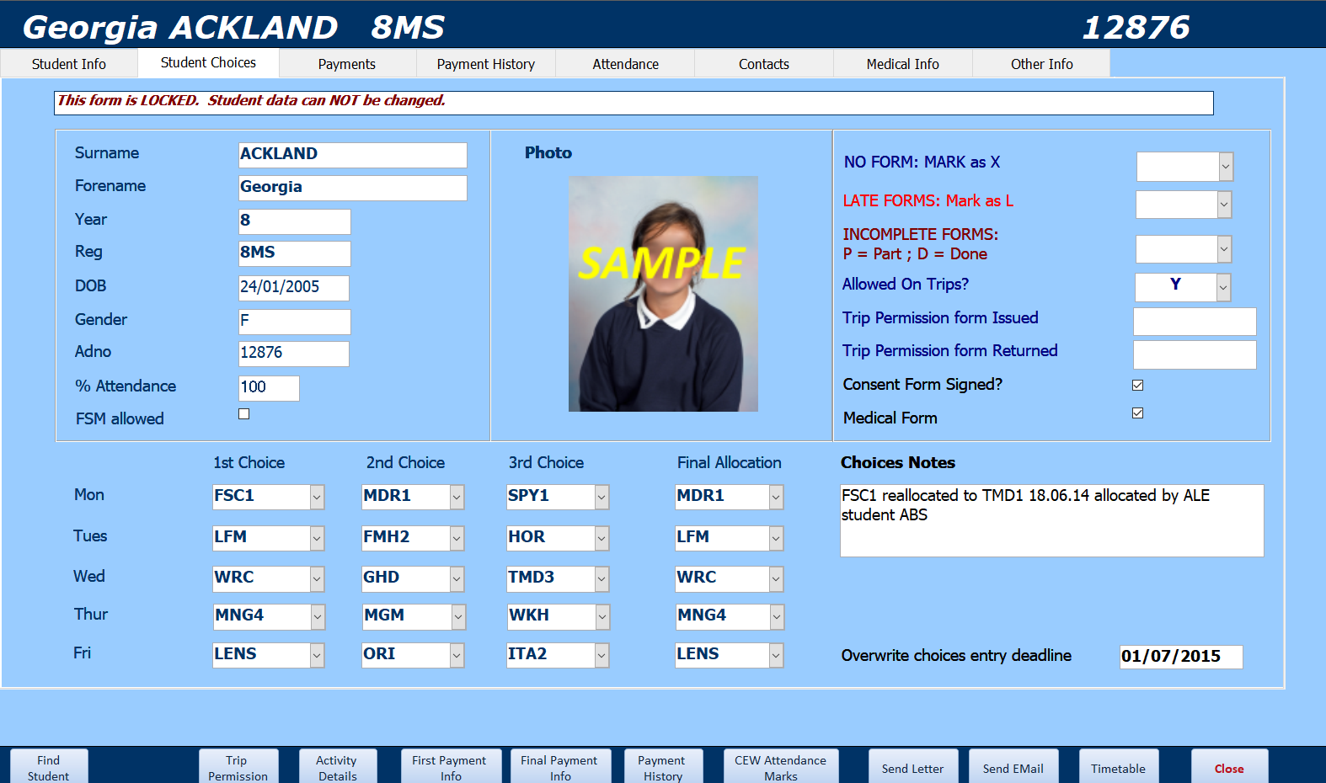Image resolution: width=1326 pixels, height=783 pixels.
Task: Open Friday 1st Choice dropdown showing LENS
Action: 317,655
